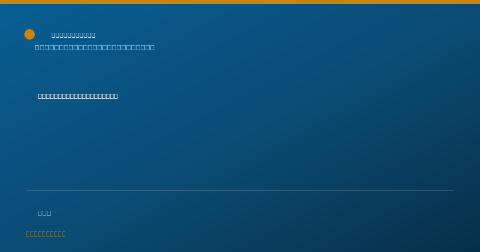The image size is (480, 252).
Task: Click the orange bar across the top
Action: point(240,2)
